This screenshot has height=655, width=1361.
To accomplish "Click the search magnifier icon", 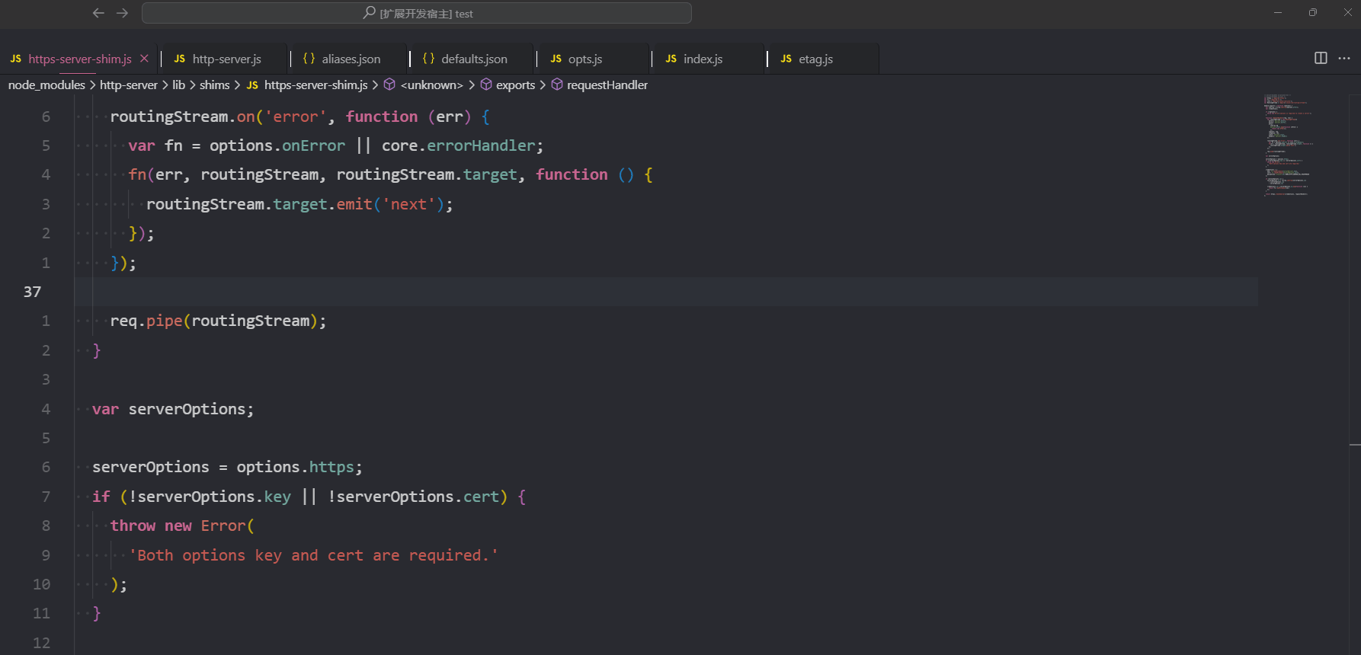I will click(x=369, y=13).
